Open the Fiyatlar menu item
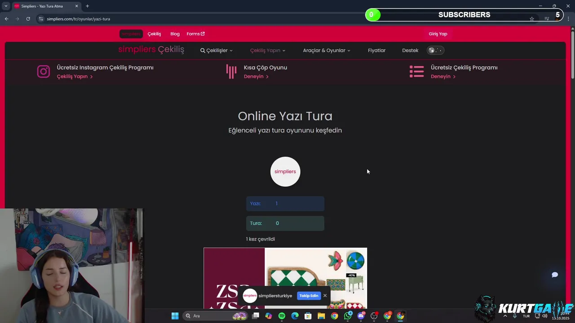Screen dimensions: 575x323 tap(376, 50)
